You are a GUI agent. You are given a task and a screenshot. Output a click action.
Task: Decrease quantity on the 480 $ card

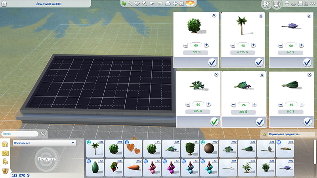[187, 104]
